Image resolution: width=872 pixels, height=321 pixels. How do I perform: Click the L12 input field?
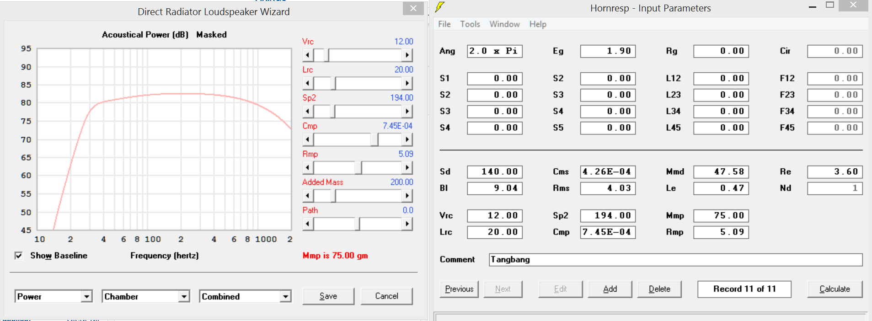[721, 79]
